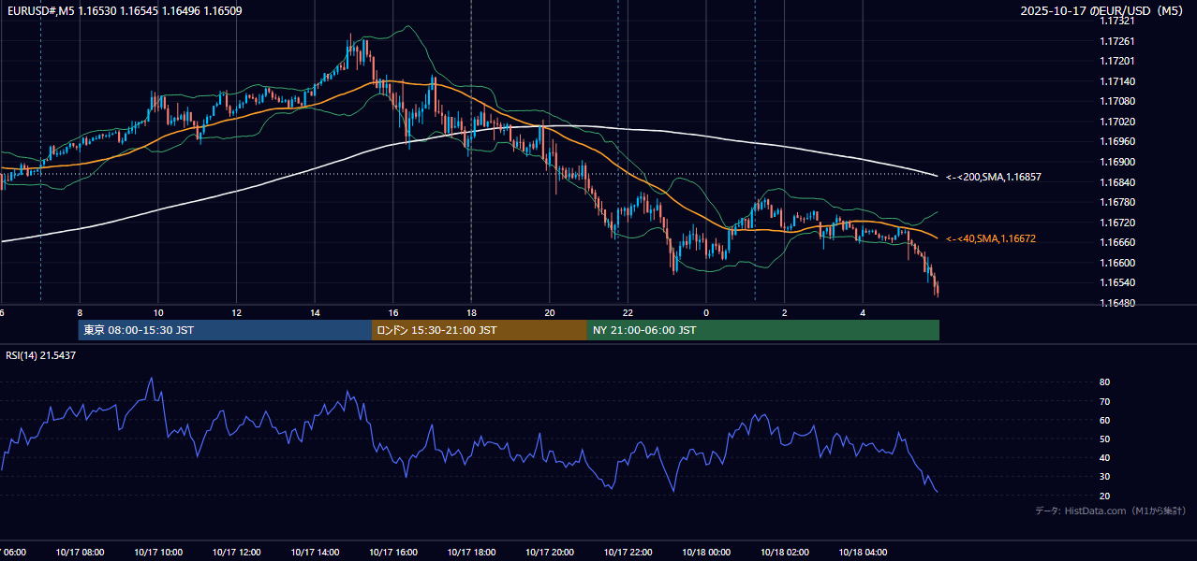Viewport: 1197px width, 561px height.
Task: Click RSI scale value 40
Action: tap(1105, 457)
